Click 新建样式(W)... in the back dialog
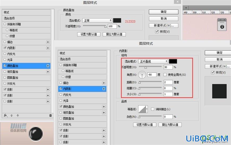Viewport: 231px width, 145px height. click(x=164, y=26)
